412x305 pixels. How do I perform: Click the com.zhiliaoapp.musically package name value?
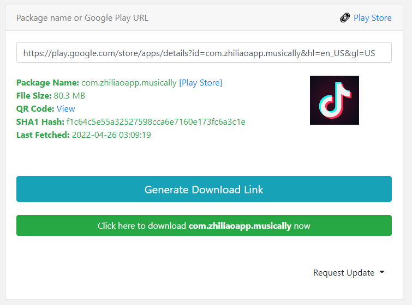pos(129,83)
